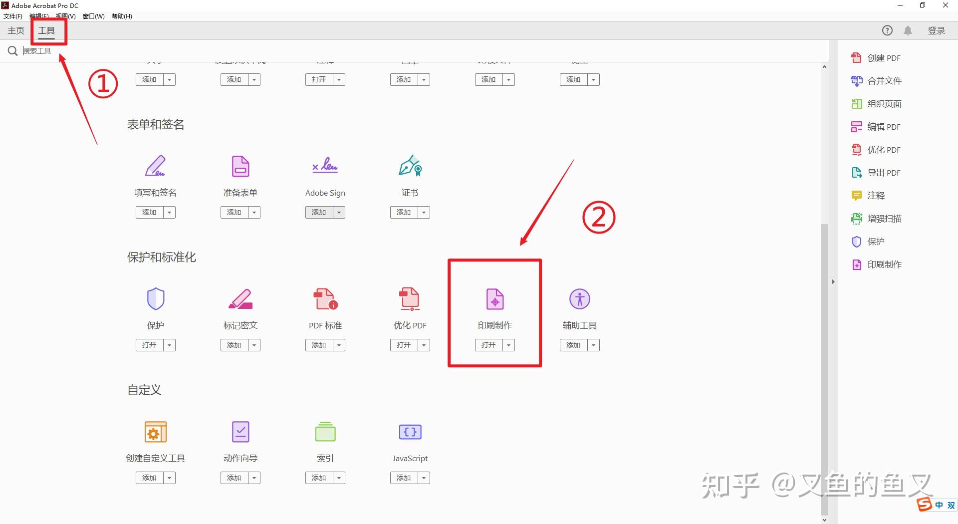Toggle the 中 language mode in the IME bar
This screenshot has width=958, height=524.
tap(939, 505)
